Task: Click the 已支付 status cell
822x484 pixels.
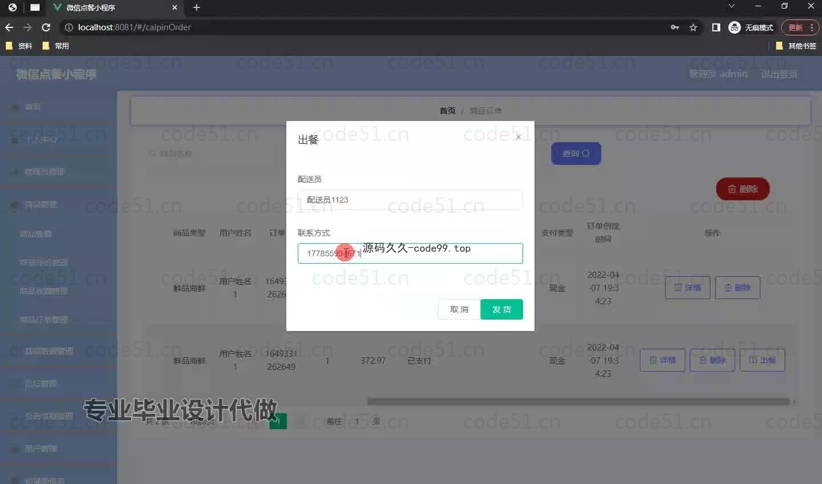Action: click(x=419, y=361)
